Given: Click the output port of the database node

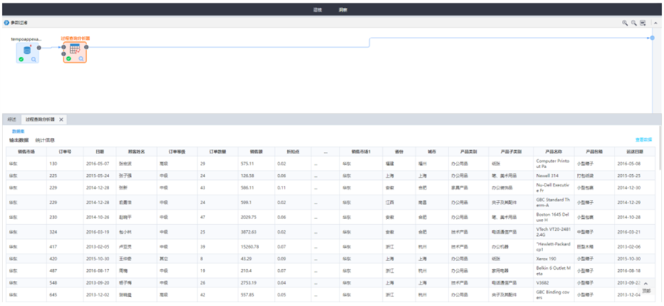Looking at the screenshot, I should coord(40,47).
